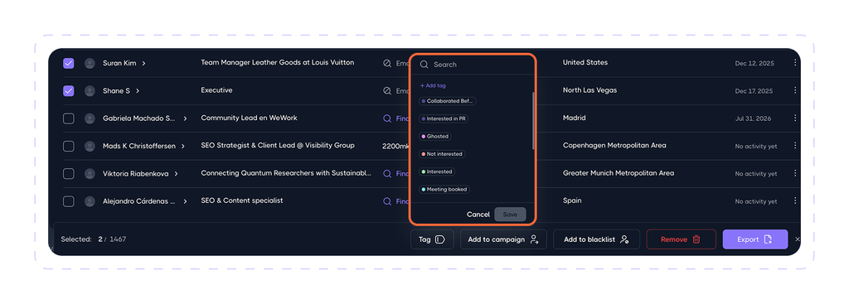Click Viktoria Riabenkova's avatar icon
The width and height of the screenshot is (849, 304).
tap(90, 174)
